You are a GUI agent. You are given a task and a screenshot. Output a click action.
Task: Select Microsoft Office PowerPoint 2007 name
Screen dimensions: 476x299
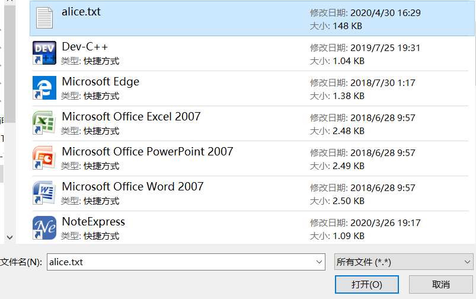(x=148, y=151)
